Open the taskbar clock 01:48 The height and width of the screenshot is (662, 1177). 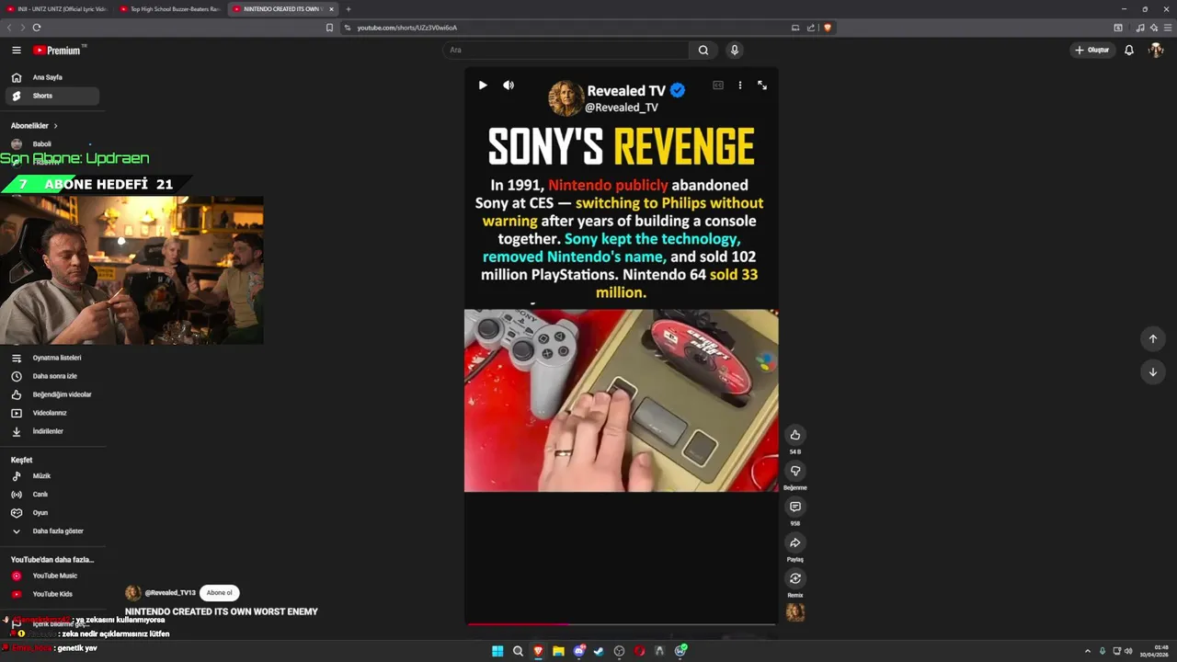1154,651
